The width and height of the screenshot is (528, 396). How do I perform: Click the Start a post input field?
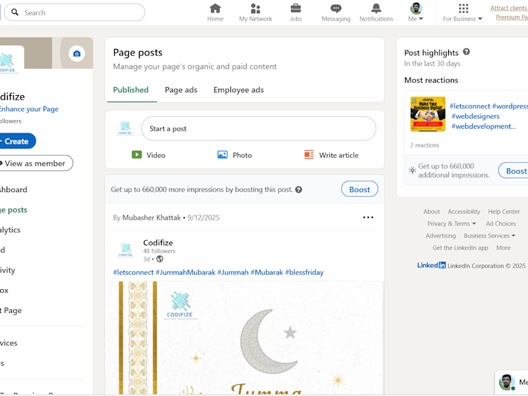259,129
